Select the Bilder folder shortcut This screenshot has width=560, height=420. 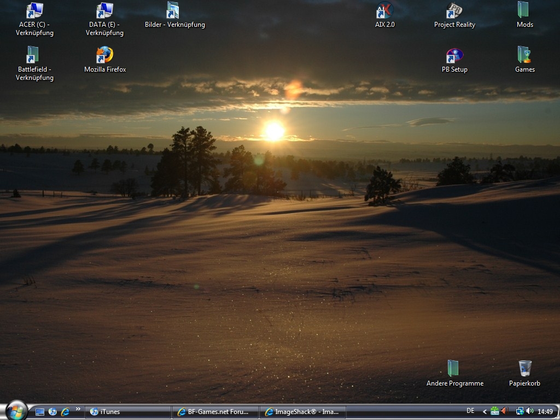click(173, 11)
